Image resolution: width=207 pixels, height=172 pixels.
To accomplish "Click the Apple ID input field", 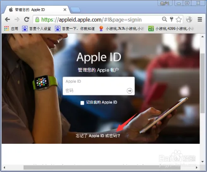I will click(99, 81).
